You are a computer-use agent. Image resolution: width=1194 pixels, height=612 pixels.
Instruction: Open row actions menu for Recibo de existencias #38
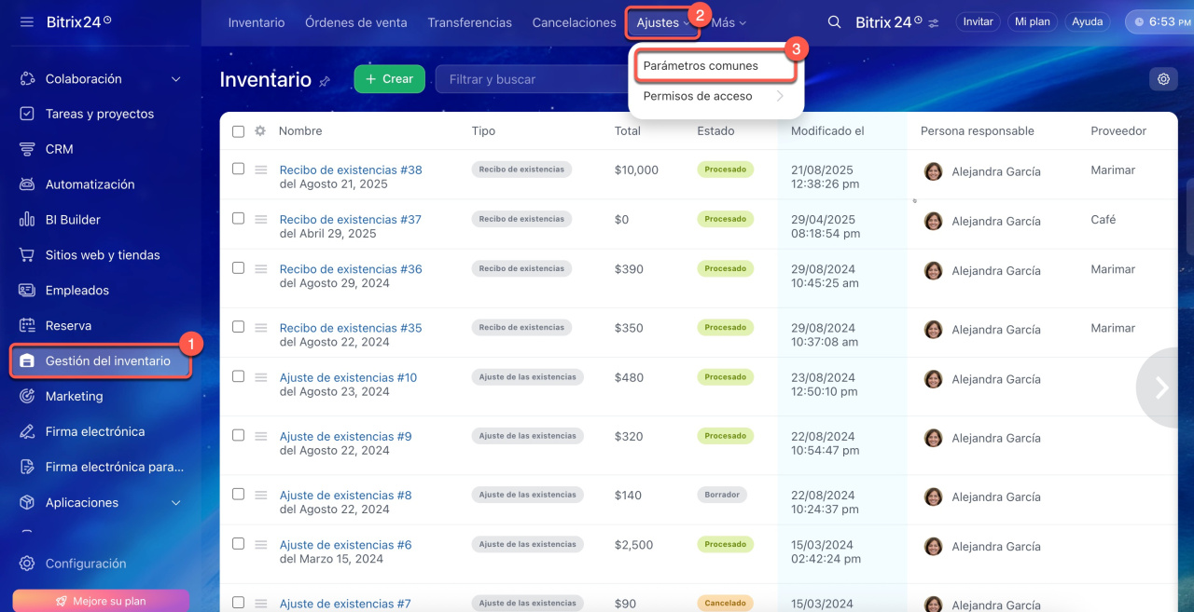pos(261,170)
